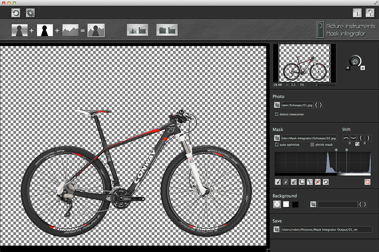Select the single image combine mode
This screenshot has height=252, width=379.
click(x=137, y=30)
